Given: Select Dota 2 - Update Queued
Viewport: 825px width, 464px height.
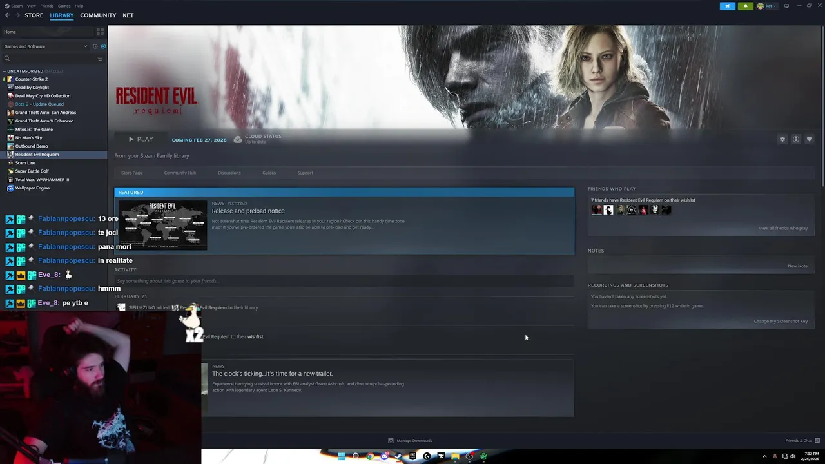Looking at the screenshot, I should pyautogui.click(x=39, y=104).
